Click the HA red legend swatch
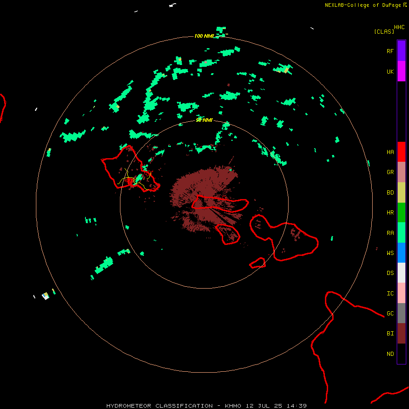 401,152
